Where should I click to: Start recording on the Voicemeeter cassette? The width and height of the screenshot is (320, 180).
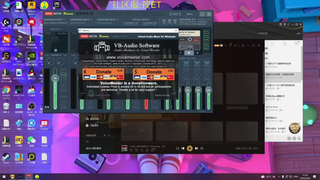pyautogui.click(x=197, y=53)
